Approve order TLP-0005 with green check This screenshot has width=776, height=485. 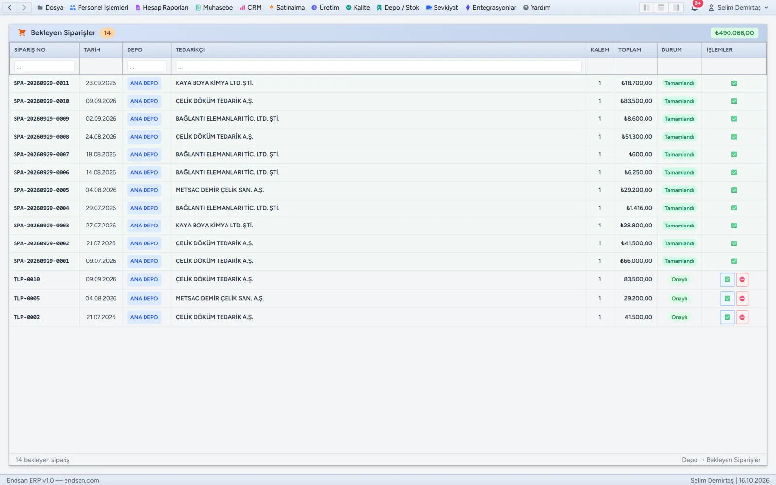click(727, 298)
